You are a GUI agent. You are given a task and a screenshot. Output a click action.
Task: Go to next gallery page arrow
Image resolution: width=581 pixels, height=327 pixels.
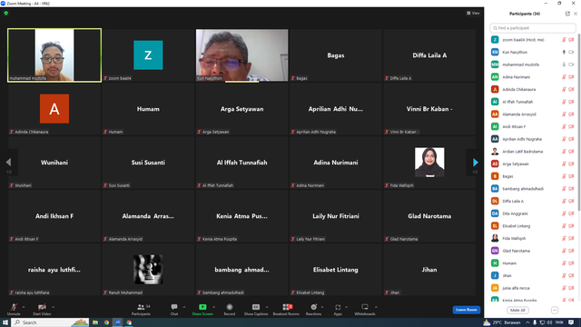[x=476, y=162]
